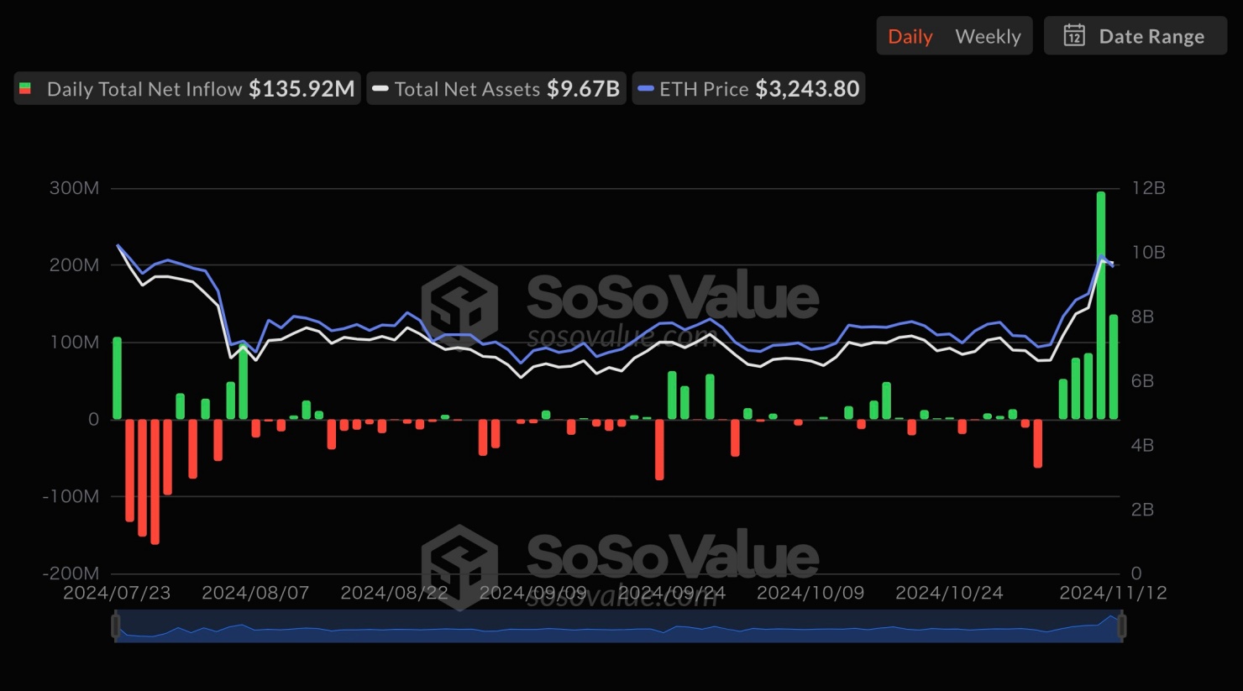Click the 2024/08/07 axis date label
1243x691 pixels.
click(255, 593)
